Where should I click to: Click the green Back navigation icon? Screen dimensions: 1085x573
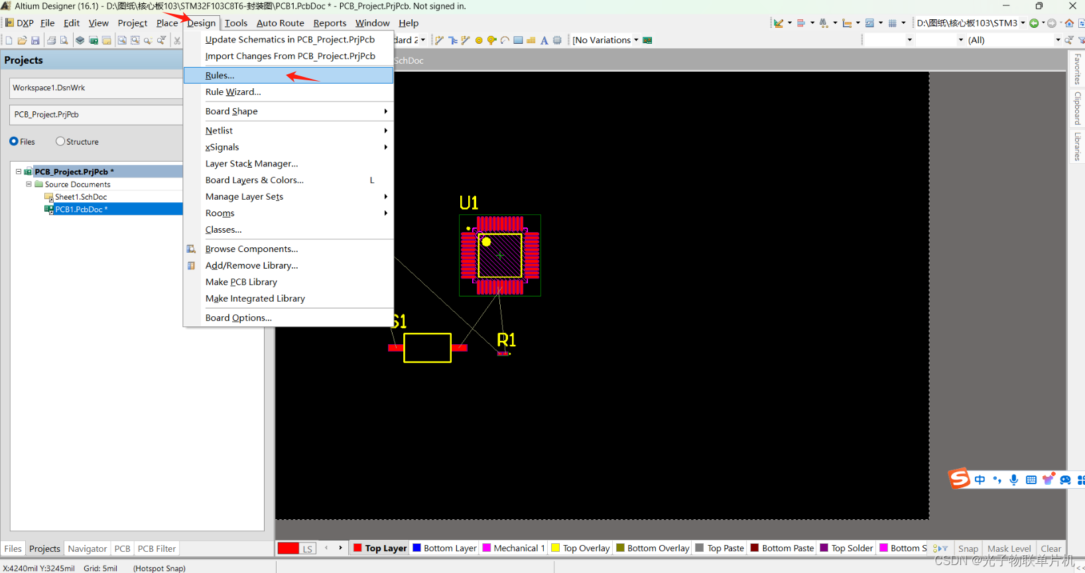pos(1034,23)
